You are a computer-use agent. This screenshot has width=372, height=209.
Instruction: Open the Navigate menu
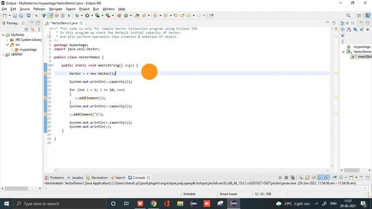pyautogui.click(x=56, y=9)
